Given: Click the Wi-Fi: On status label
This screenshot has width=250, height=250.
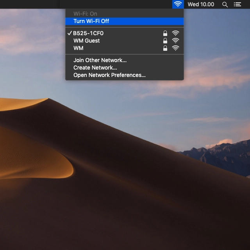Looking at the screenshot, I should (85, 14).
